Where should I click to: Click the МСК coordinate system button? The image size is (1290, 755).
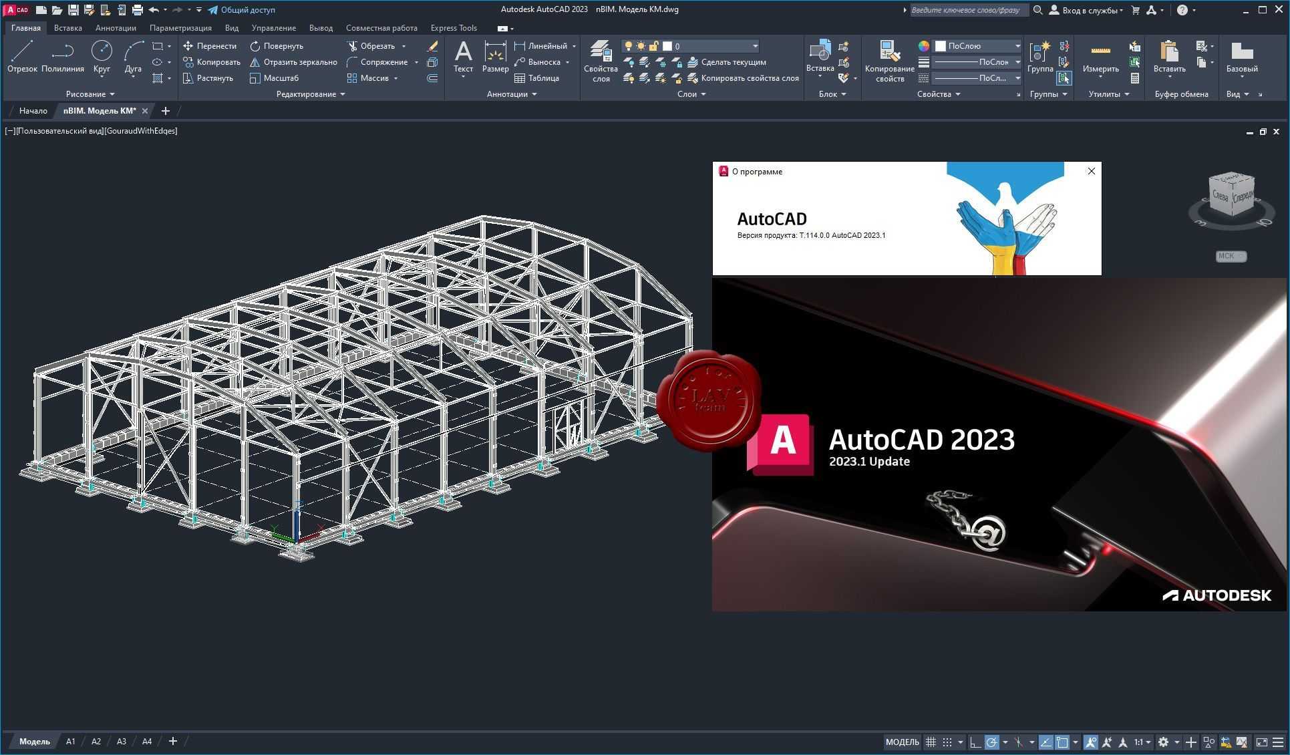[x=1231, y=256]
